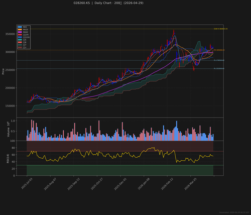The height and width of the screenshot is (215, 251).
Task: Click the RSI(14) y-axis label
Action: [x=8, y=158]
